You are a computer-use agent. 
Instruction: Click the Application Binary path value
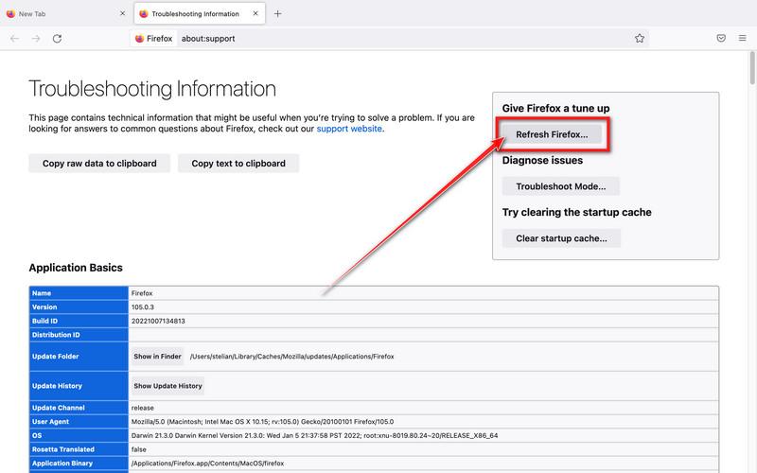(207, 464)
